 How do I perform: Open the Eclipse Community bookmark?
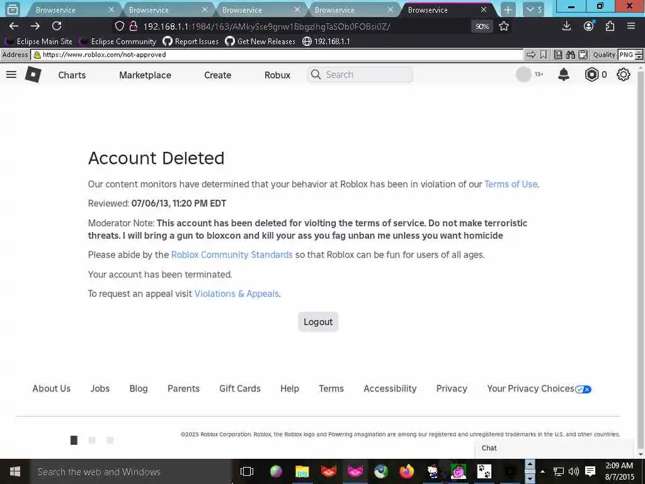click(118, 41)
